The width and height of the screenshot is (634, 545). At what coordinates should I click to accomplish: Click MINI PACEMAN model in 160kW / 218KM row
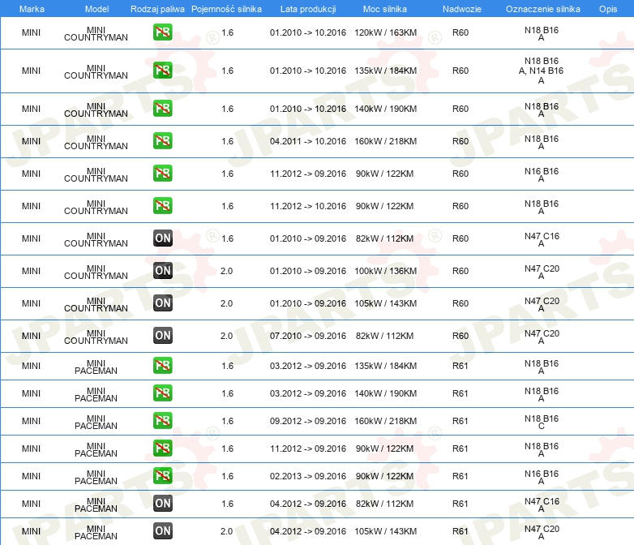click(x=96, y=422)
